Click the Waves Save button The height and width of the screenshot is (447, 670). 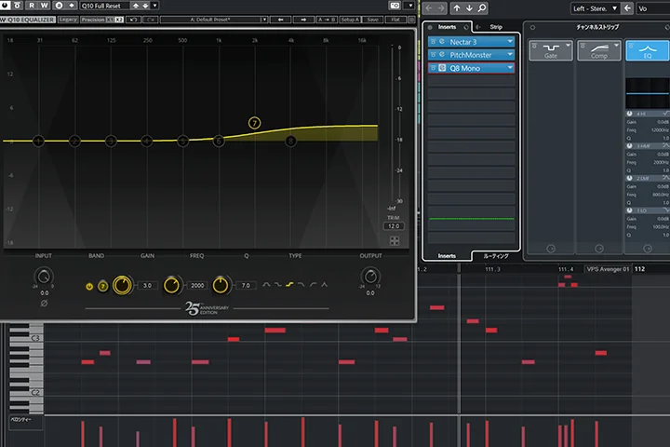[372, 20]
